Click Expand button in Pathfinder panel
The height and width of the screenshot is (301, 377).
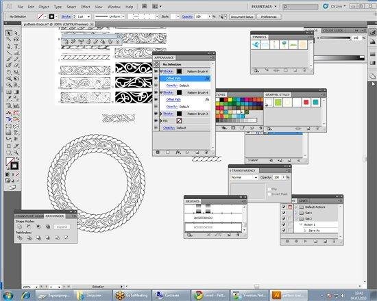[x=62, y=227]
